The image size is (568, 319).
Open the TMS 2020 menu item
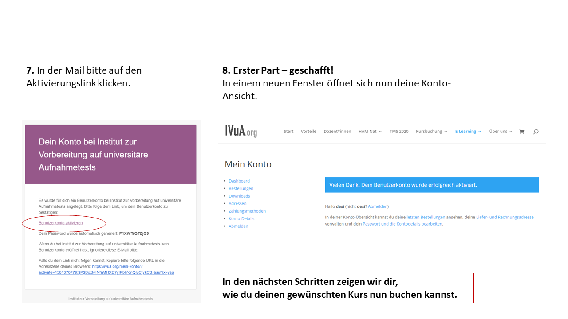(x=399, y=132)
